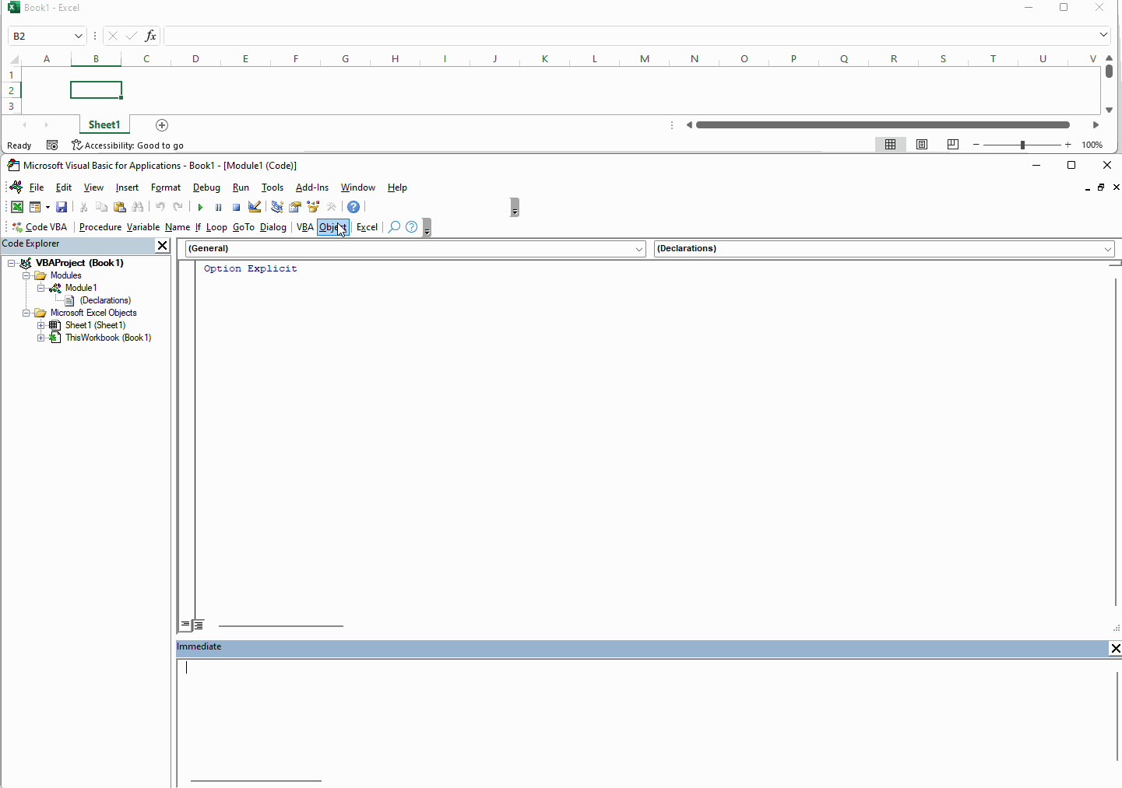Open the Code VBA menu

(40, 227)
